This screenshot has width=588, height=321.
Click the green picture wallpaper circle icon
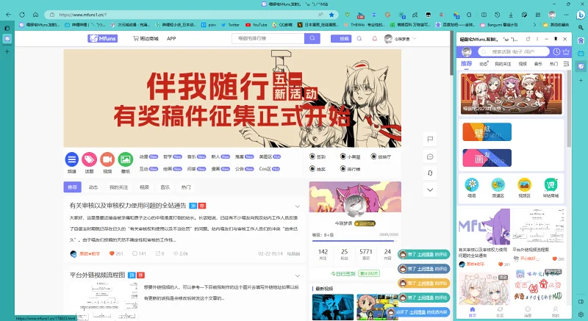(126, 159)
